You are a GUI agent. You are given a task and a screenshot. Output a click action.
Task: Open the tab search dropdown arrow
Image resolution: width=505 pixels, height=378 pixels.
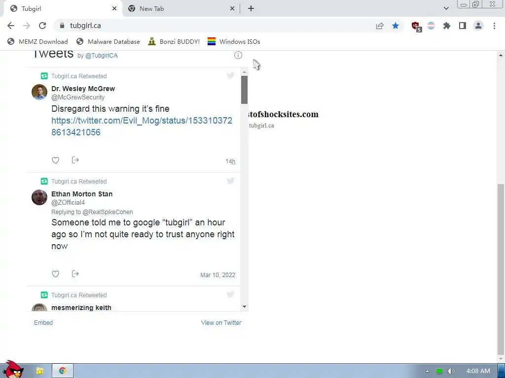coord(446,9)
